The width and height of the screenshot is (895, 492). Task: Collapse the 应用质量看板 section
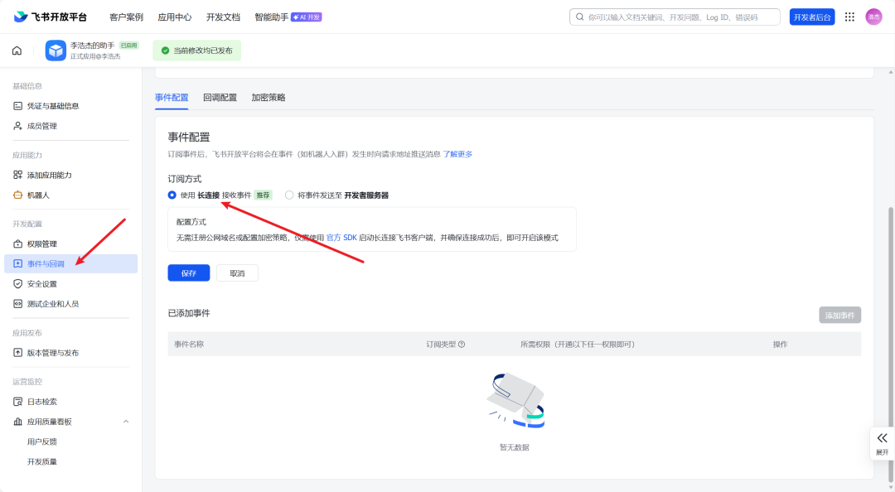coord(126,421)
